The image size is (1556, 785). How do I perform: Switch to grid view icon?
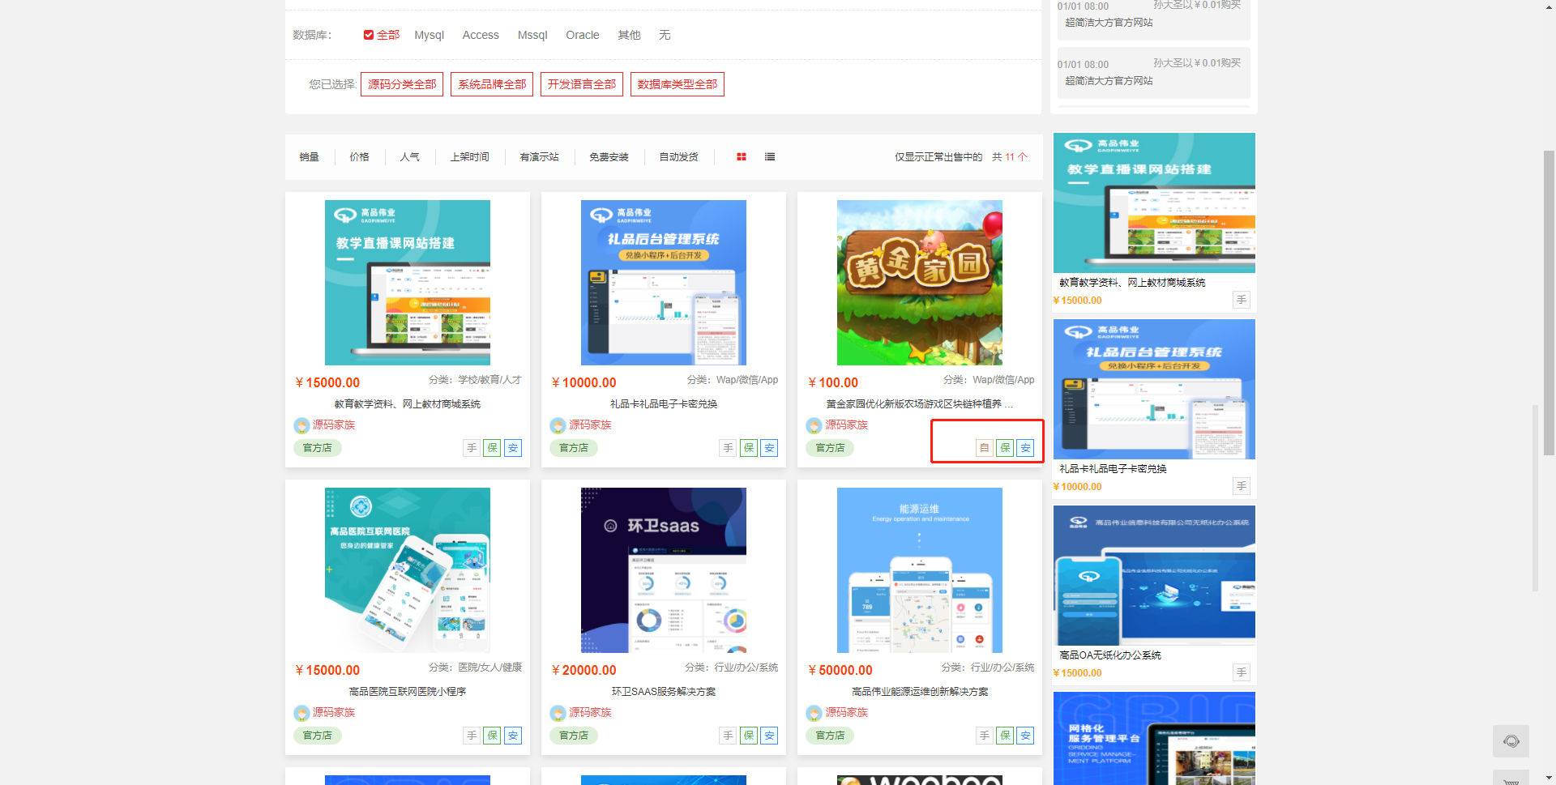click(x=741, y=157)
